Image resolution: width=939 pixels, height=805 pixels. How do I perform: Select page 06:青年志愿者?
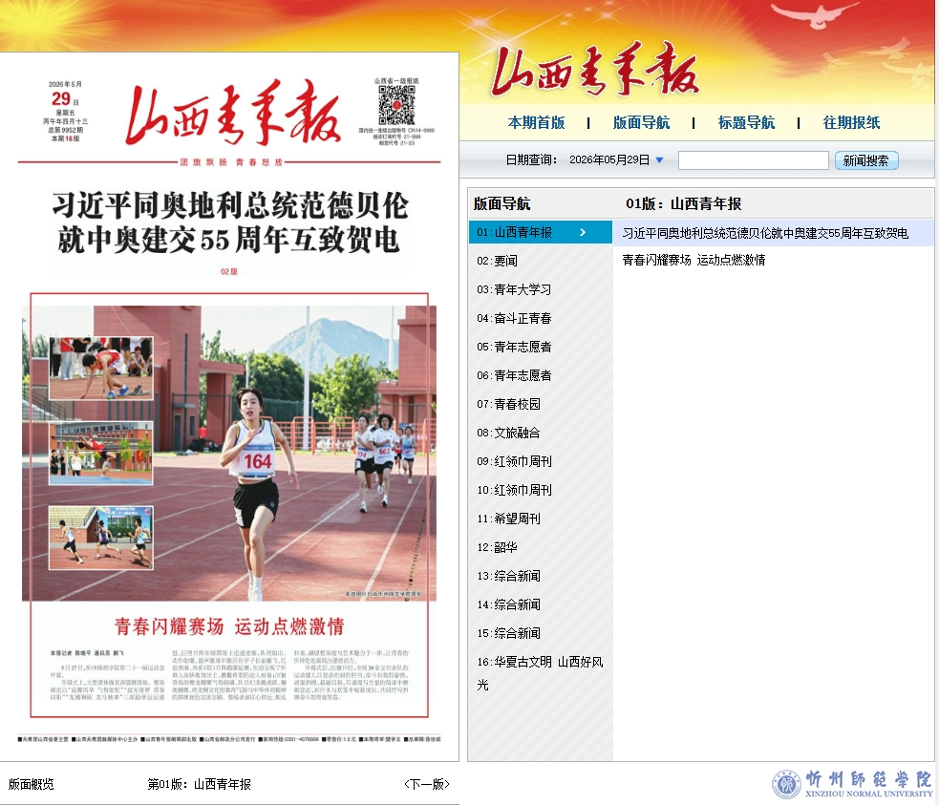click(514, 375)
